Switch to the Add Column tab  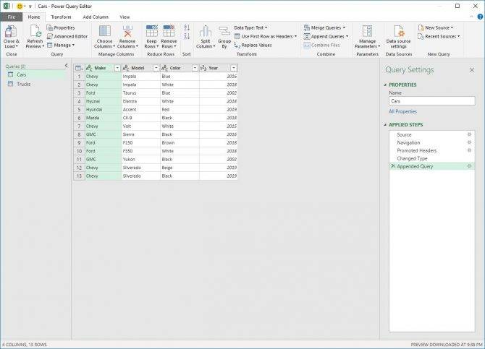pyautogui.click(x=96, y=17)
